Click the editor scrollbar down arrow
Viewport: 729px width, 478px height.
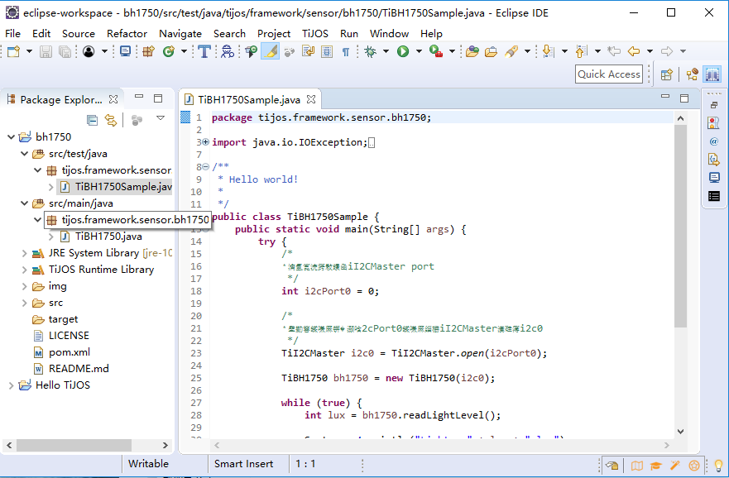coord(680,432)
